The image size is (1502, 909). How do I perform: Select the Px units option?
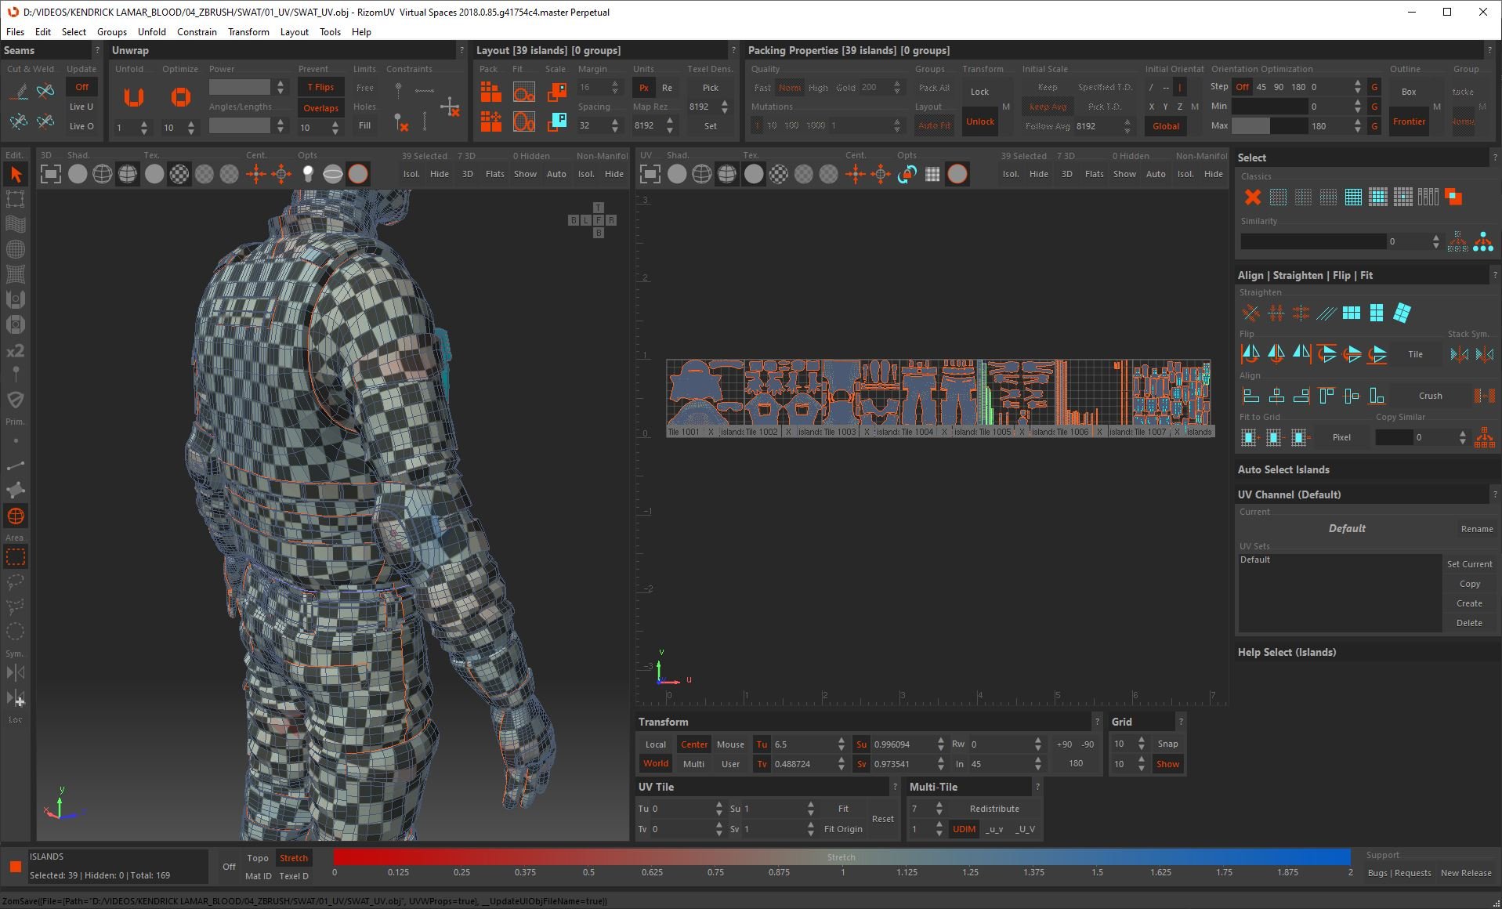click(643, 88)
